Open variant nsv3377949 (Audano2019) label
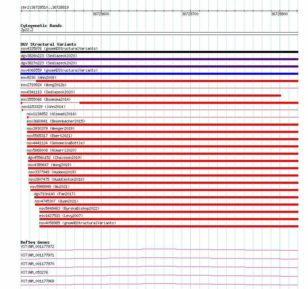This screenshot has width=308, height=289. point(52,172)
